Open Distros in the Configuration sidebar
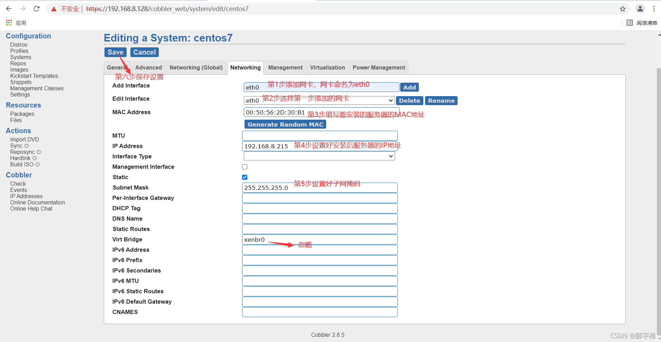This screenshot has width=661, height=342. tap(19, 45)
